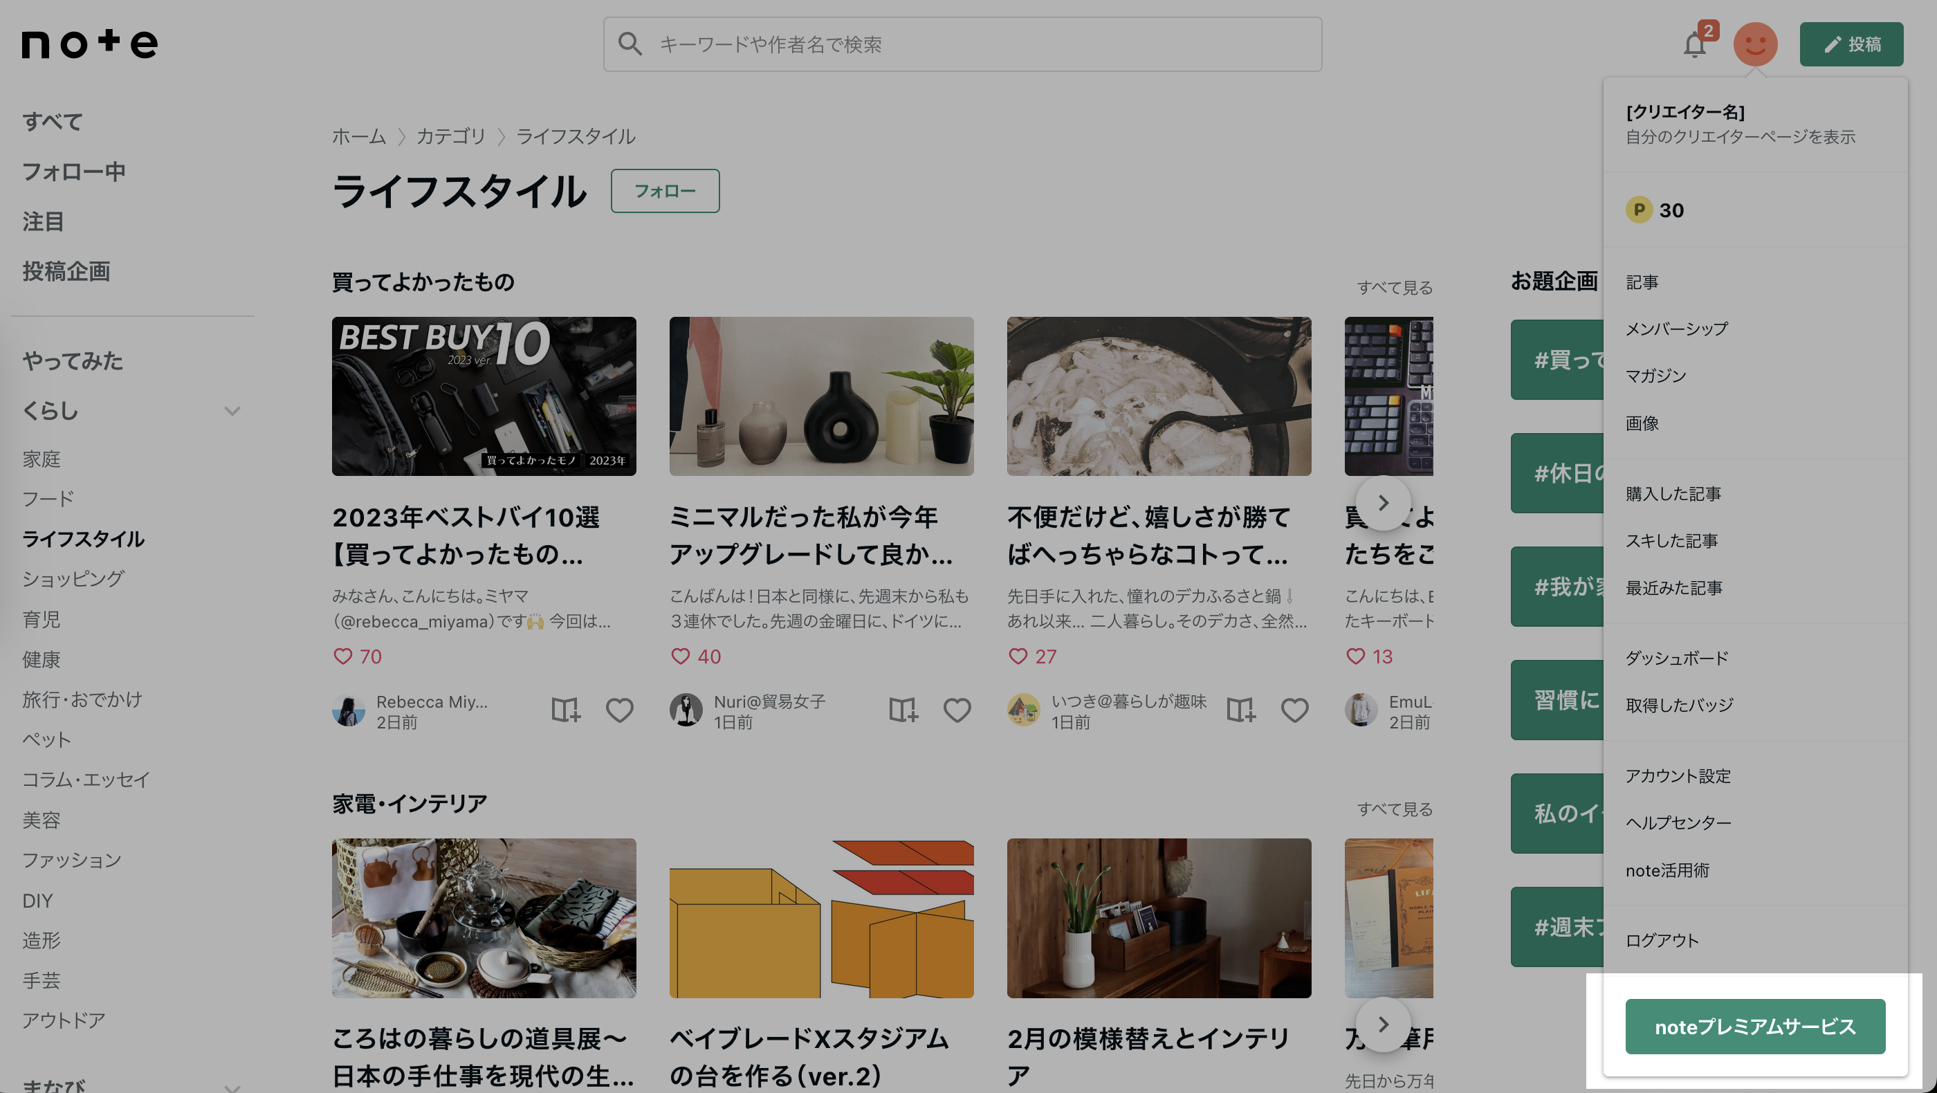Open スキした記事 in the profile menu
The width and height of the screenshot is (1937, 1093).
(x=1671, y=540)
